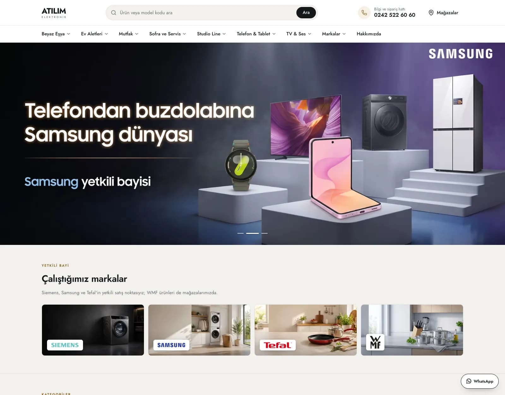
Task: Expand the Beyaz Eşya chevron
Action: tap(68, 34)
